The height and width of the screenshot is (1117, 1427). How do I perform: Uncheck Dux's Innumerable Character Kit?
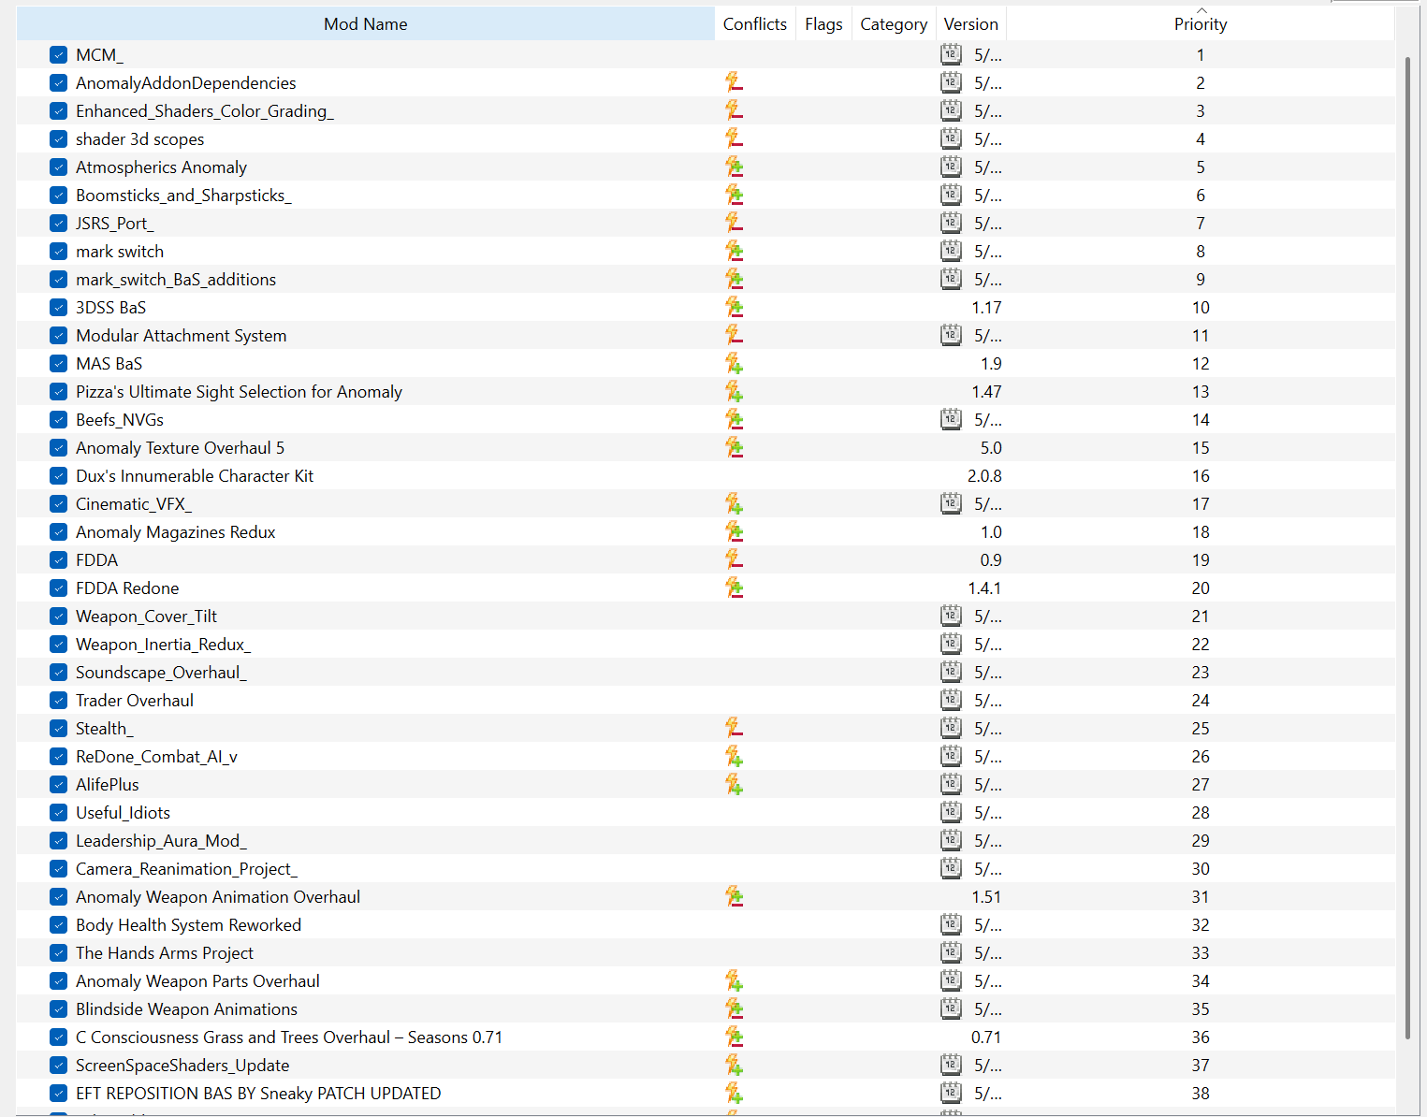point(58,475)
